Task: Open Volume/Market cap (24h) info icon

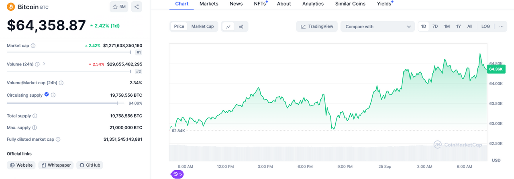Action: (x=61, y=83)
